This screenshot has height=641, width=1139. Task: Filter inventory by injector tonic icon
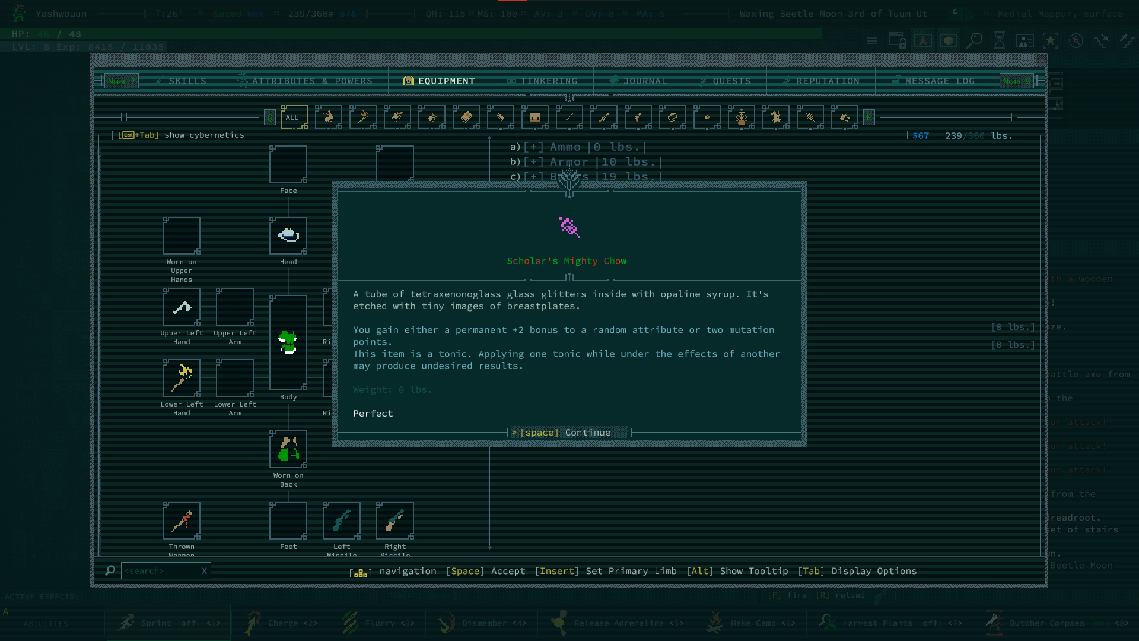810,118
